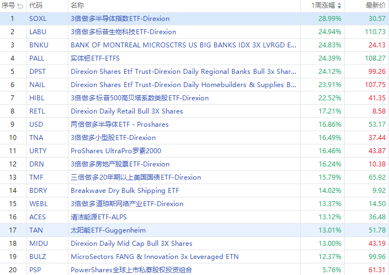
Task: Select the TMF ticker code
Action: click(36, 177)
